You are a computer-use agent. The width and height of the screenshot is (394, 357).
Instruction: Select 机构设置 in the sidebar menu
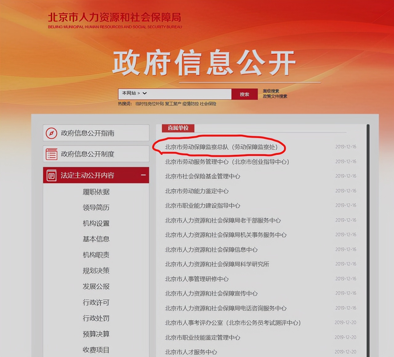(x=95, y=223)
